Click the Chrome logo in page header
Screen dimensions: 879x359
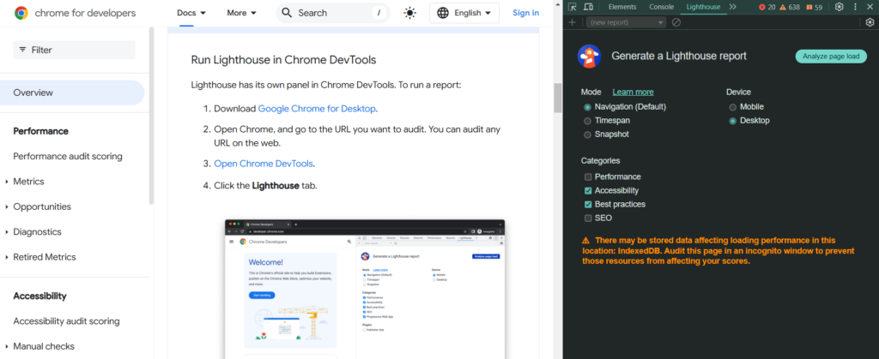click(21, 13)
